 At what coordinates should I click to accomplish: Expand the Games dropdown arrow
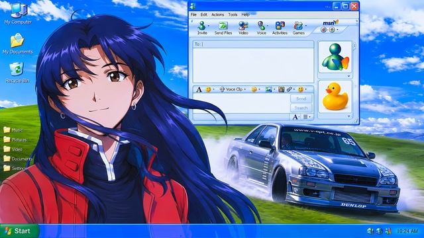click(306, 26)
